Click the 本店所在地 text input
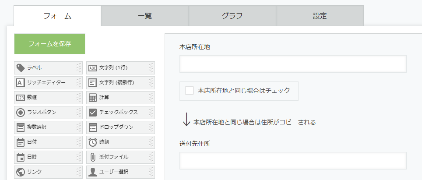422x180 pixels. [x=293, y=64]
